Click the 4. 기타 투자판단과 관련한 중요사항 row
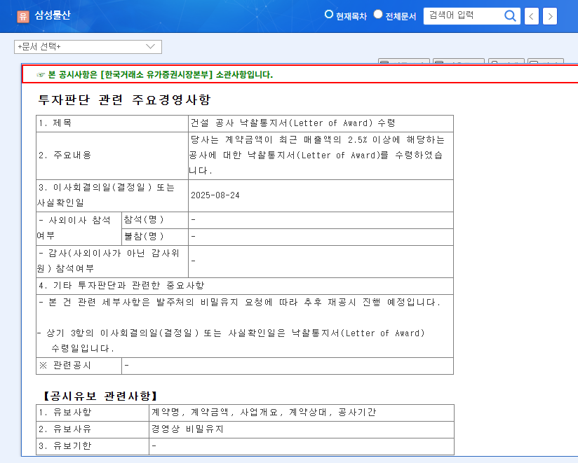Screen dimensions: 578x463 click(245, 286)
